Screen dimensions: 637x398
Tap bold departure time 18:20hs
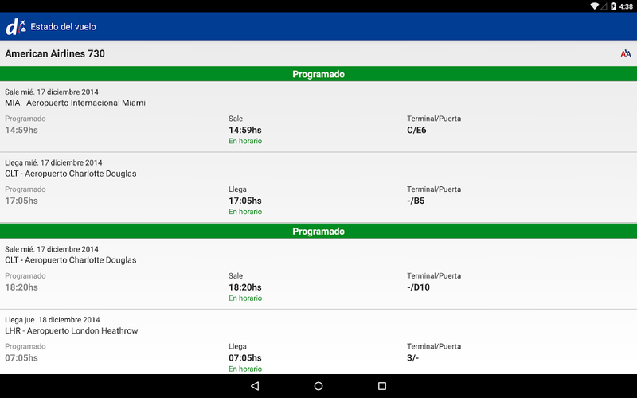[245, 287]
